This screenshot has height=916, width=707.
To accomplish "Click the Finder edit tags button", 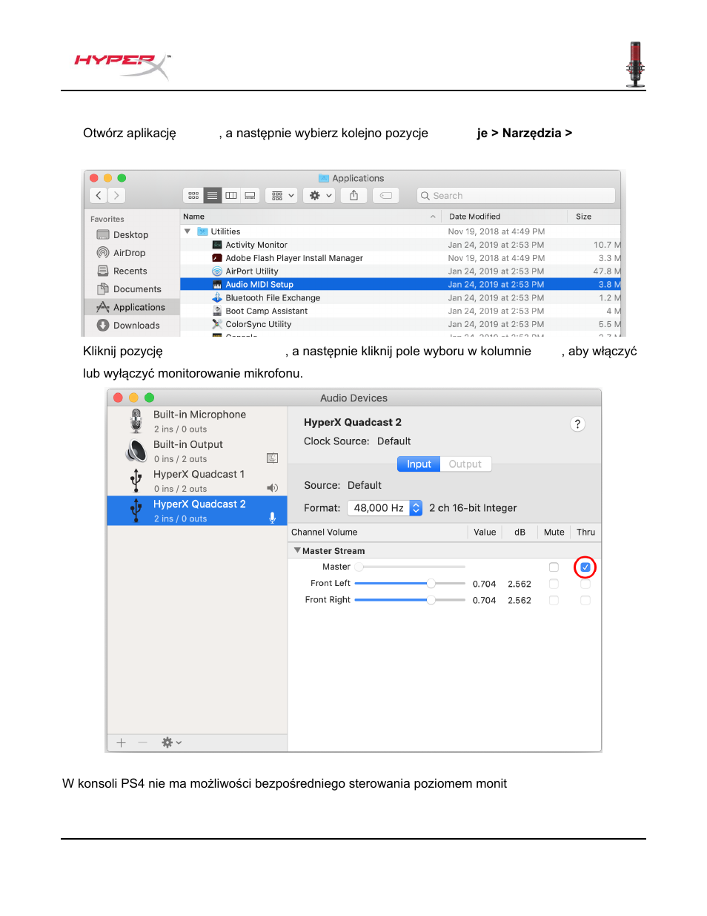I will (385, 195).
